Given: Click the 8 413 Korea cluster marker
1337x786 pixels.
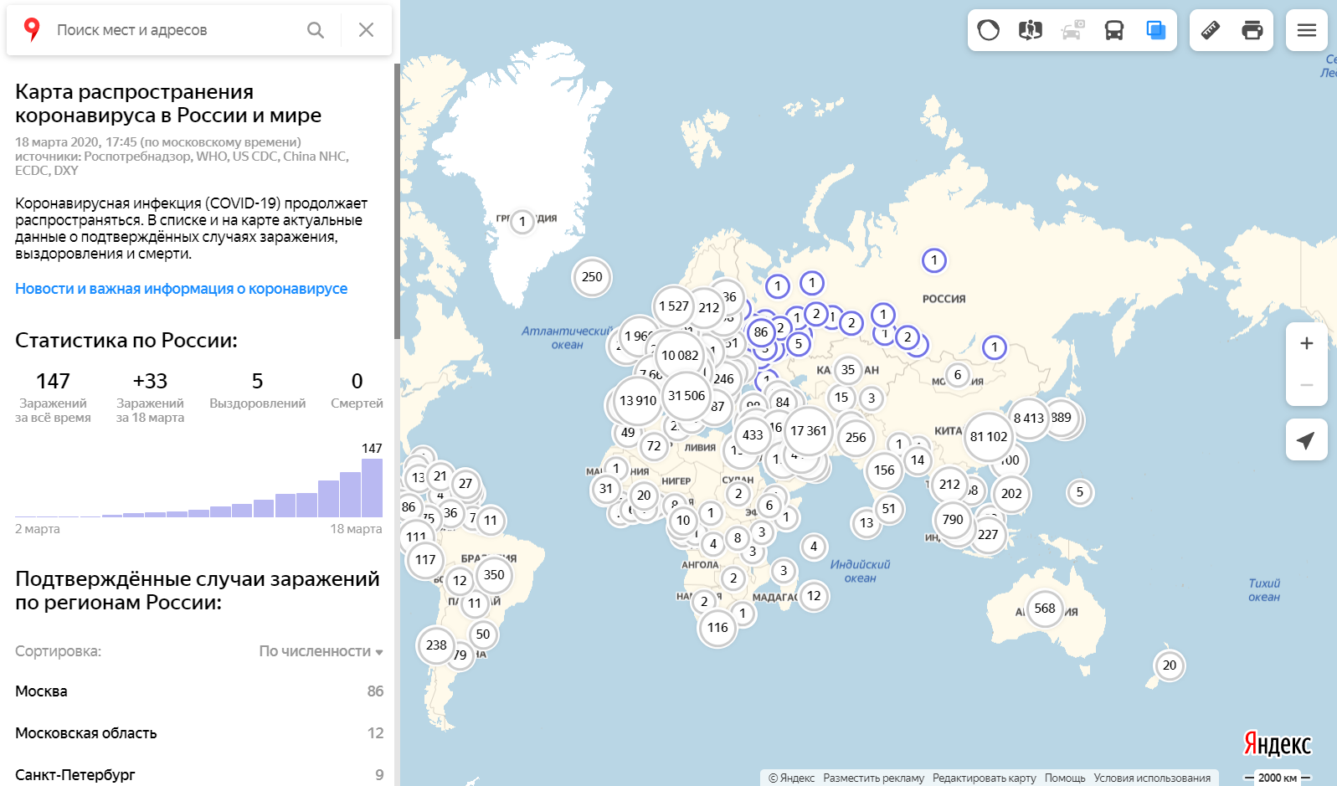Looking at the screenshot, I should coord(1029,418).
